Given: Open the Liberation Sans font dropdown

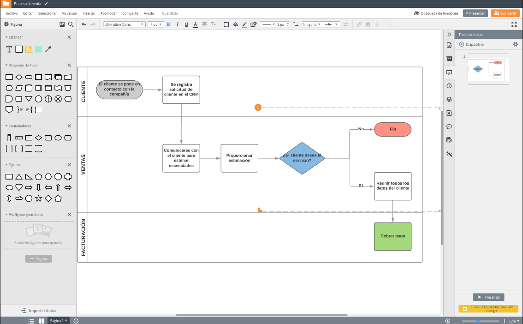Looking at the screenshot, I should tap(124, 24).
